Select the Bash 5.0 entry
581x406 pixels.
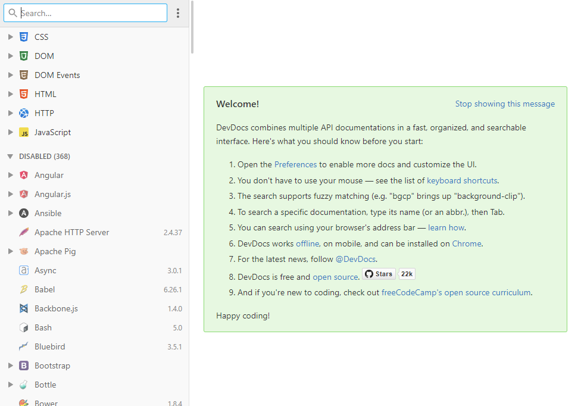point(95,328)
